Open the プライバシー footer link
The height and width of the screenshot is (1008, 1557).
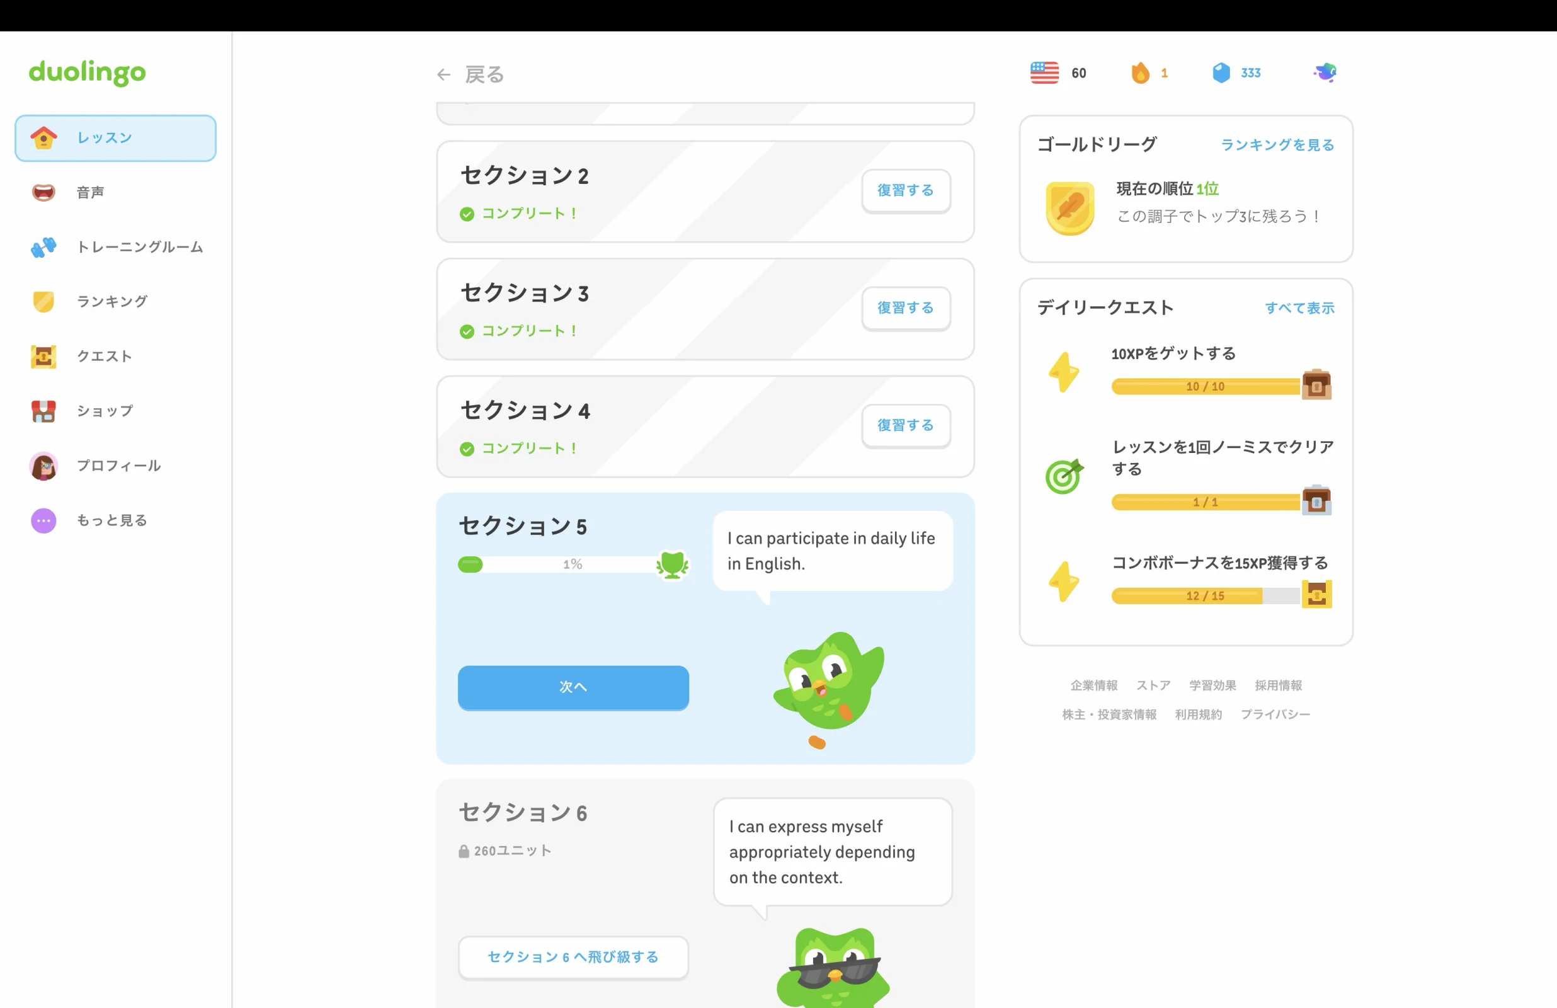pyautogui.click(x=1275, y=715)
